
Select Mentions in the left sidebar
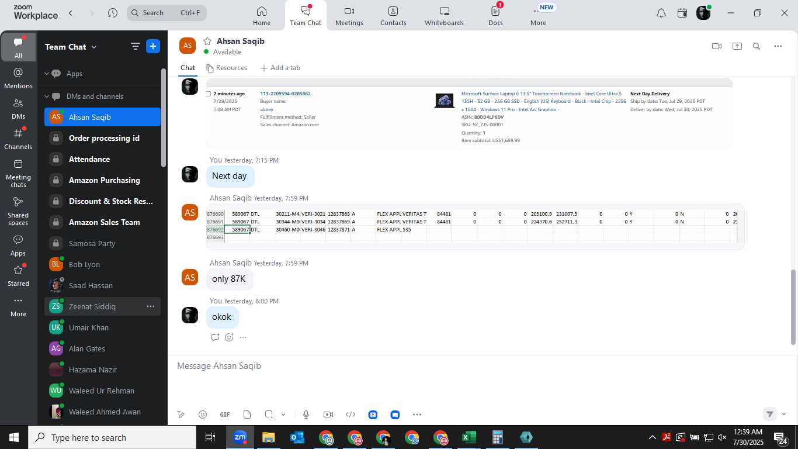(18, 78)
